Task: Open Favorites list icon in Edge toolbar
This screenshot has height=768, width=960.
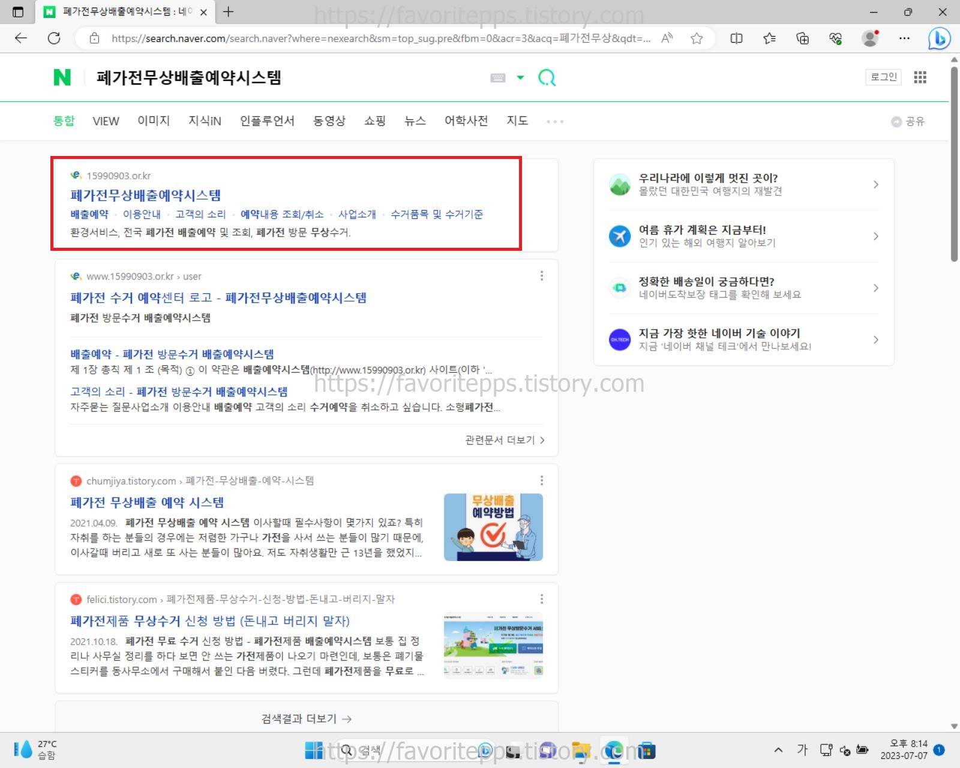Action: [x=769, y=38]
